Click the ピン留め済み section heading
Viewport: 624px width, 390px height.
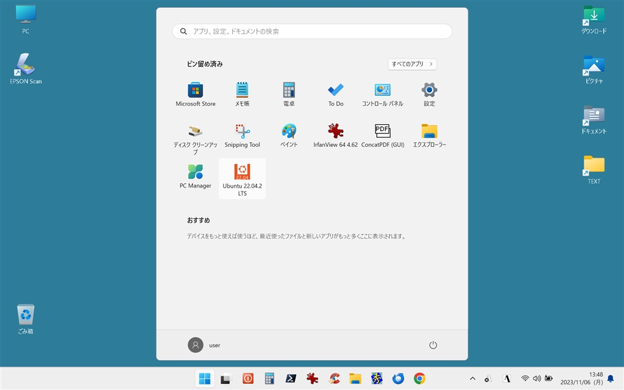[205, 64]
